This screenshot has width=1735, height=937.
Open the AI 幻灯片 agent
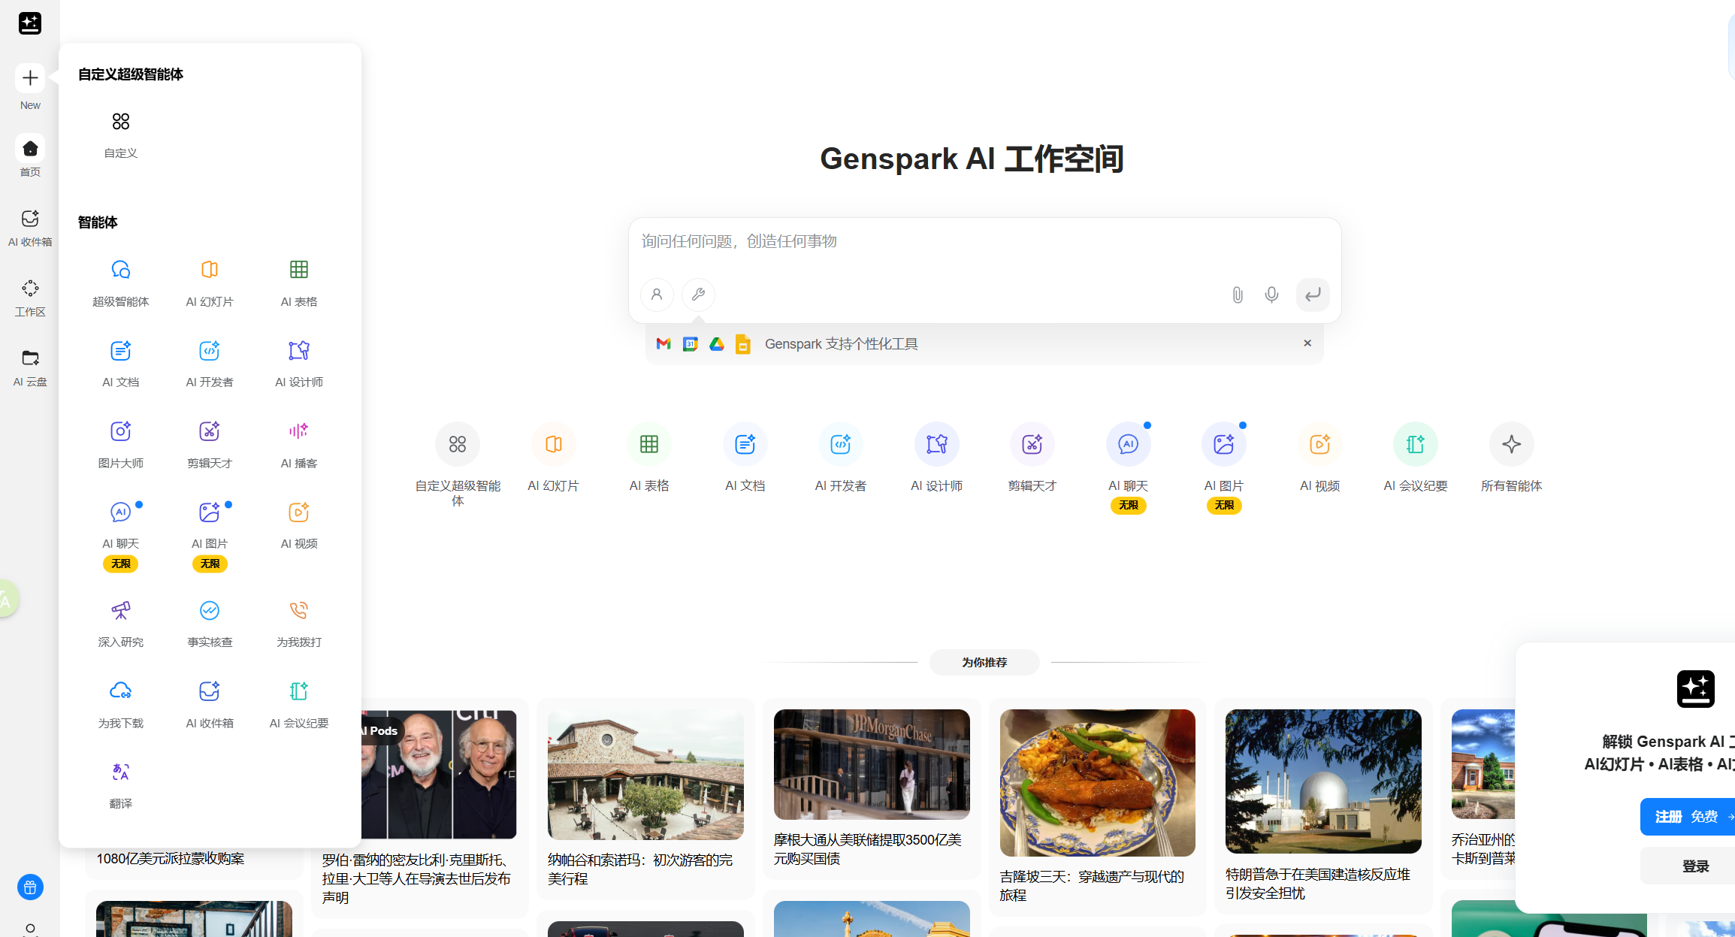pos(209,284)
